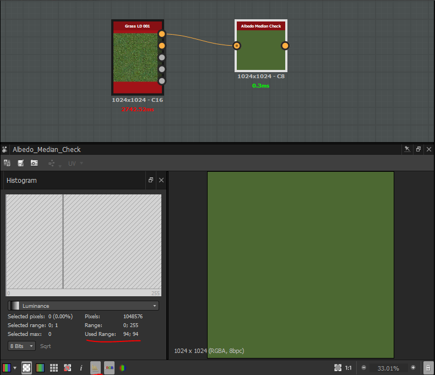Click the zoom in plus button
Image resolution: width=435 pixels, height=375 pixels.
[413, 367]
